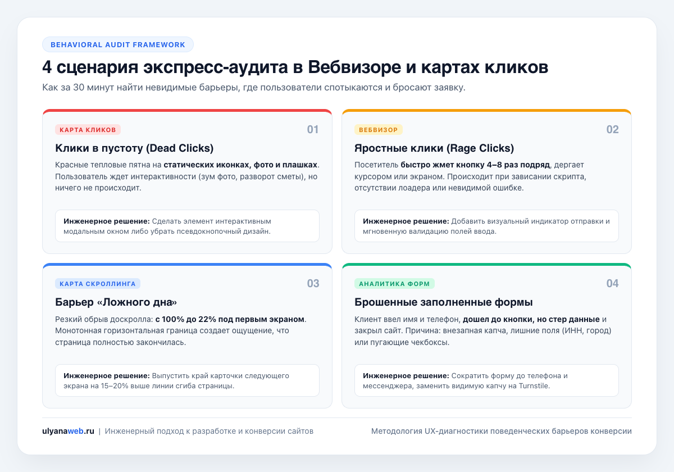This screenshot has height=472, width=674.
Task: Click card number 02
Action: (x=612, y=130)
